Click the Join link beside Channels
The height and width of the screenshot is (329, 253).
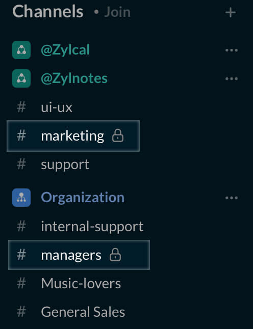click(117, 12)
